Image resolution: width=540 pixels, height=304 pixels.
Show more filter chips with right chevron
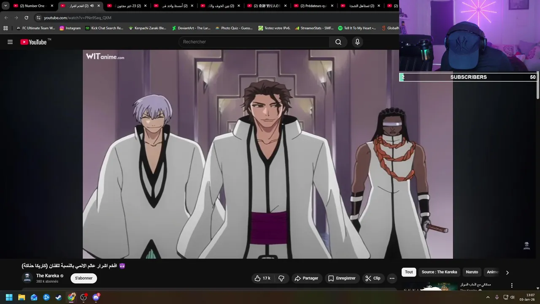(x=507, y=272)
